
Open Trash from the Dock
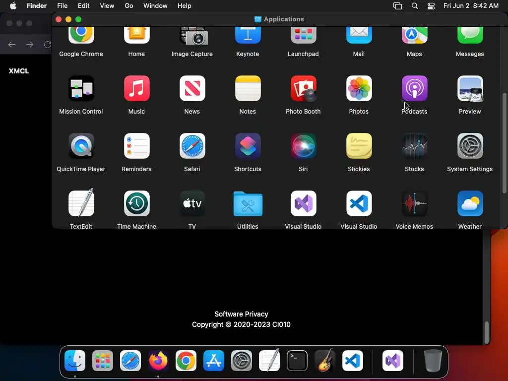pyautogui.click(x=433, y=361)
